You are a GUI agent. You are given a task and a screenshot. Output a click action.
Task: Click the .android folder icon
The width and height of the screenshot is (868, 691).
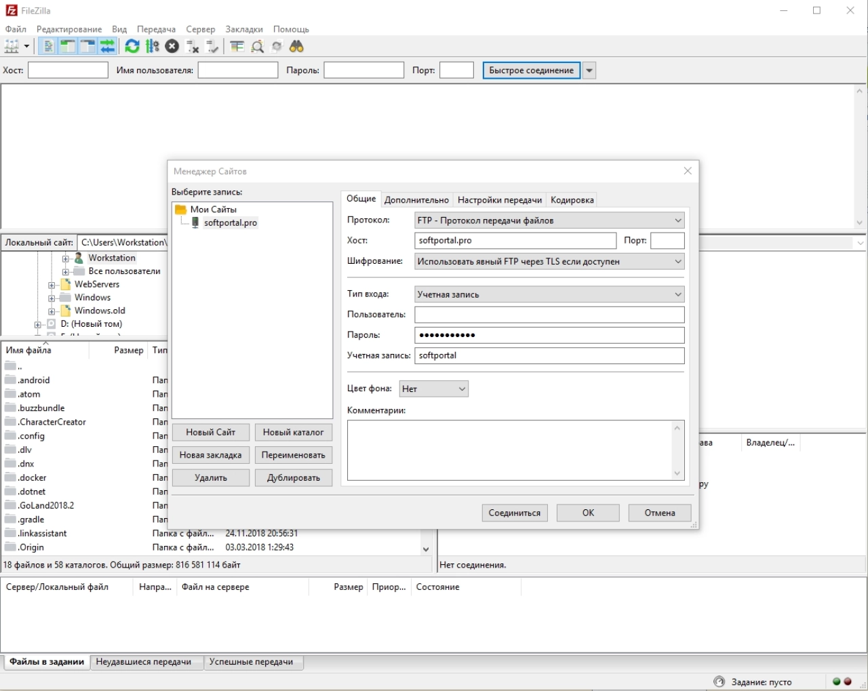(x=10, y=380)
